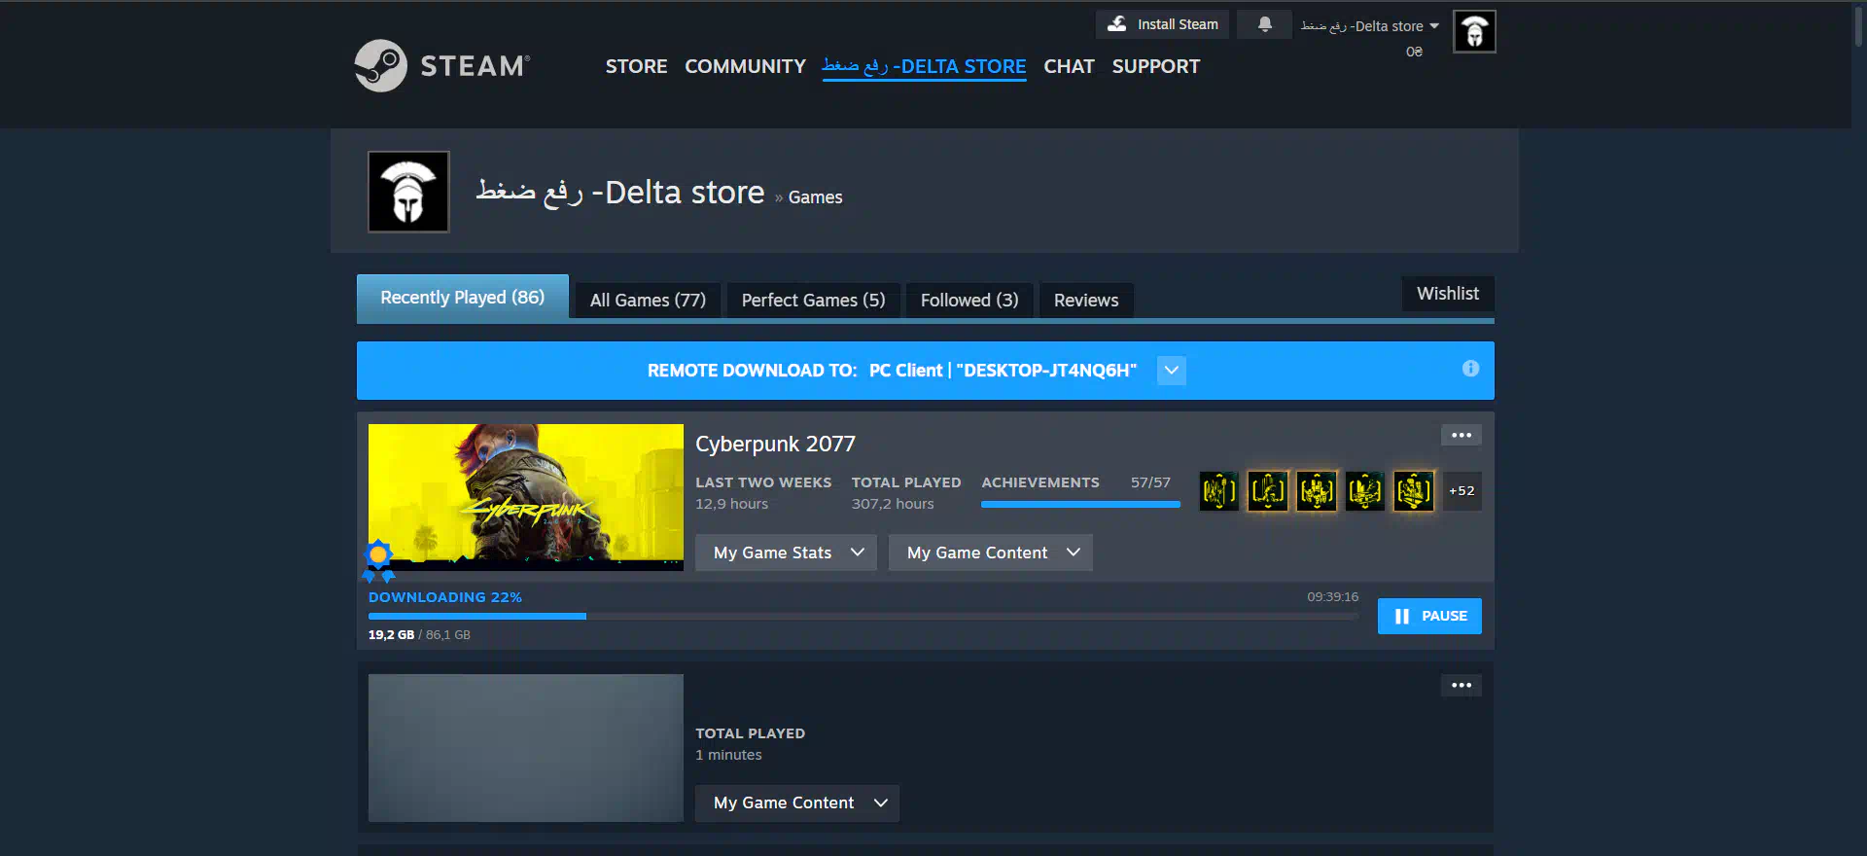The image size is (1867, 856).
Task: Switch to Perfect Games (5) tab
Action: (x=813, y=301)
